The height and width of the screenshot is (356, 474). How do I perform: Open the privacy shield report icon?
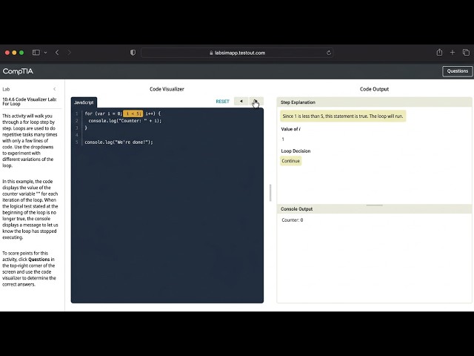click(133, 53)
